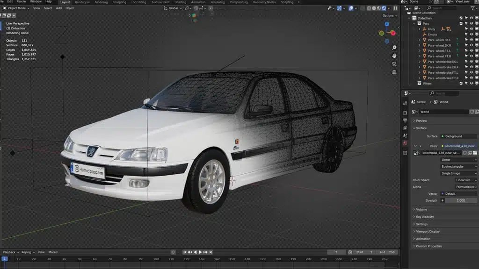The image size is (479, 269).
Task: Open the Render menu
Action: [x=21, y=2]
